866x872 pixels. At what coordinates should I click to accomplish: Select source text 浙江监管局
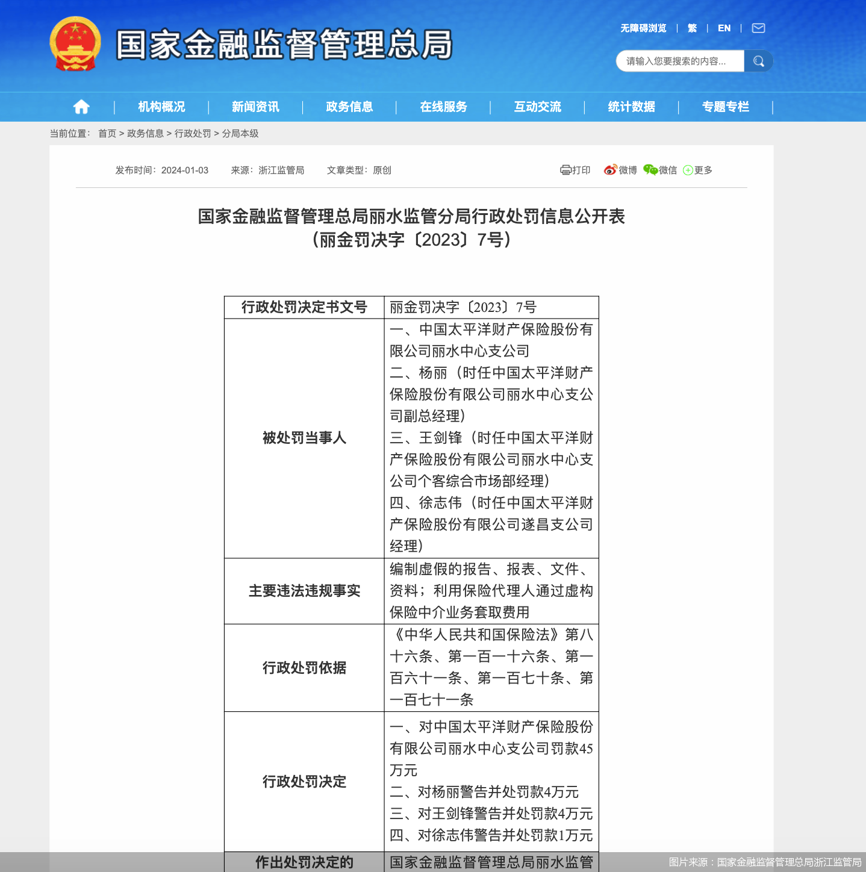point(281,170)
